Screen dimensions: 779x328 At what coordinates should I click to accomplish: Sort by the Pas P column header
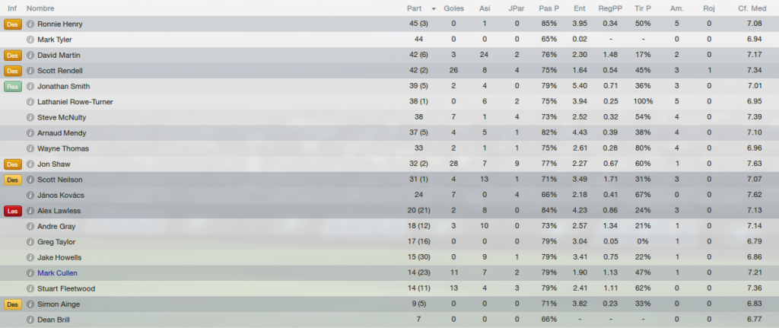549,8
